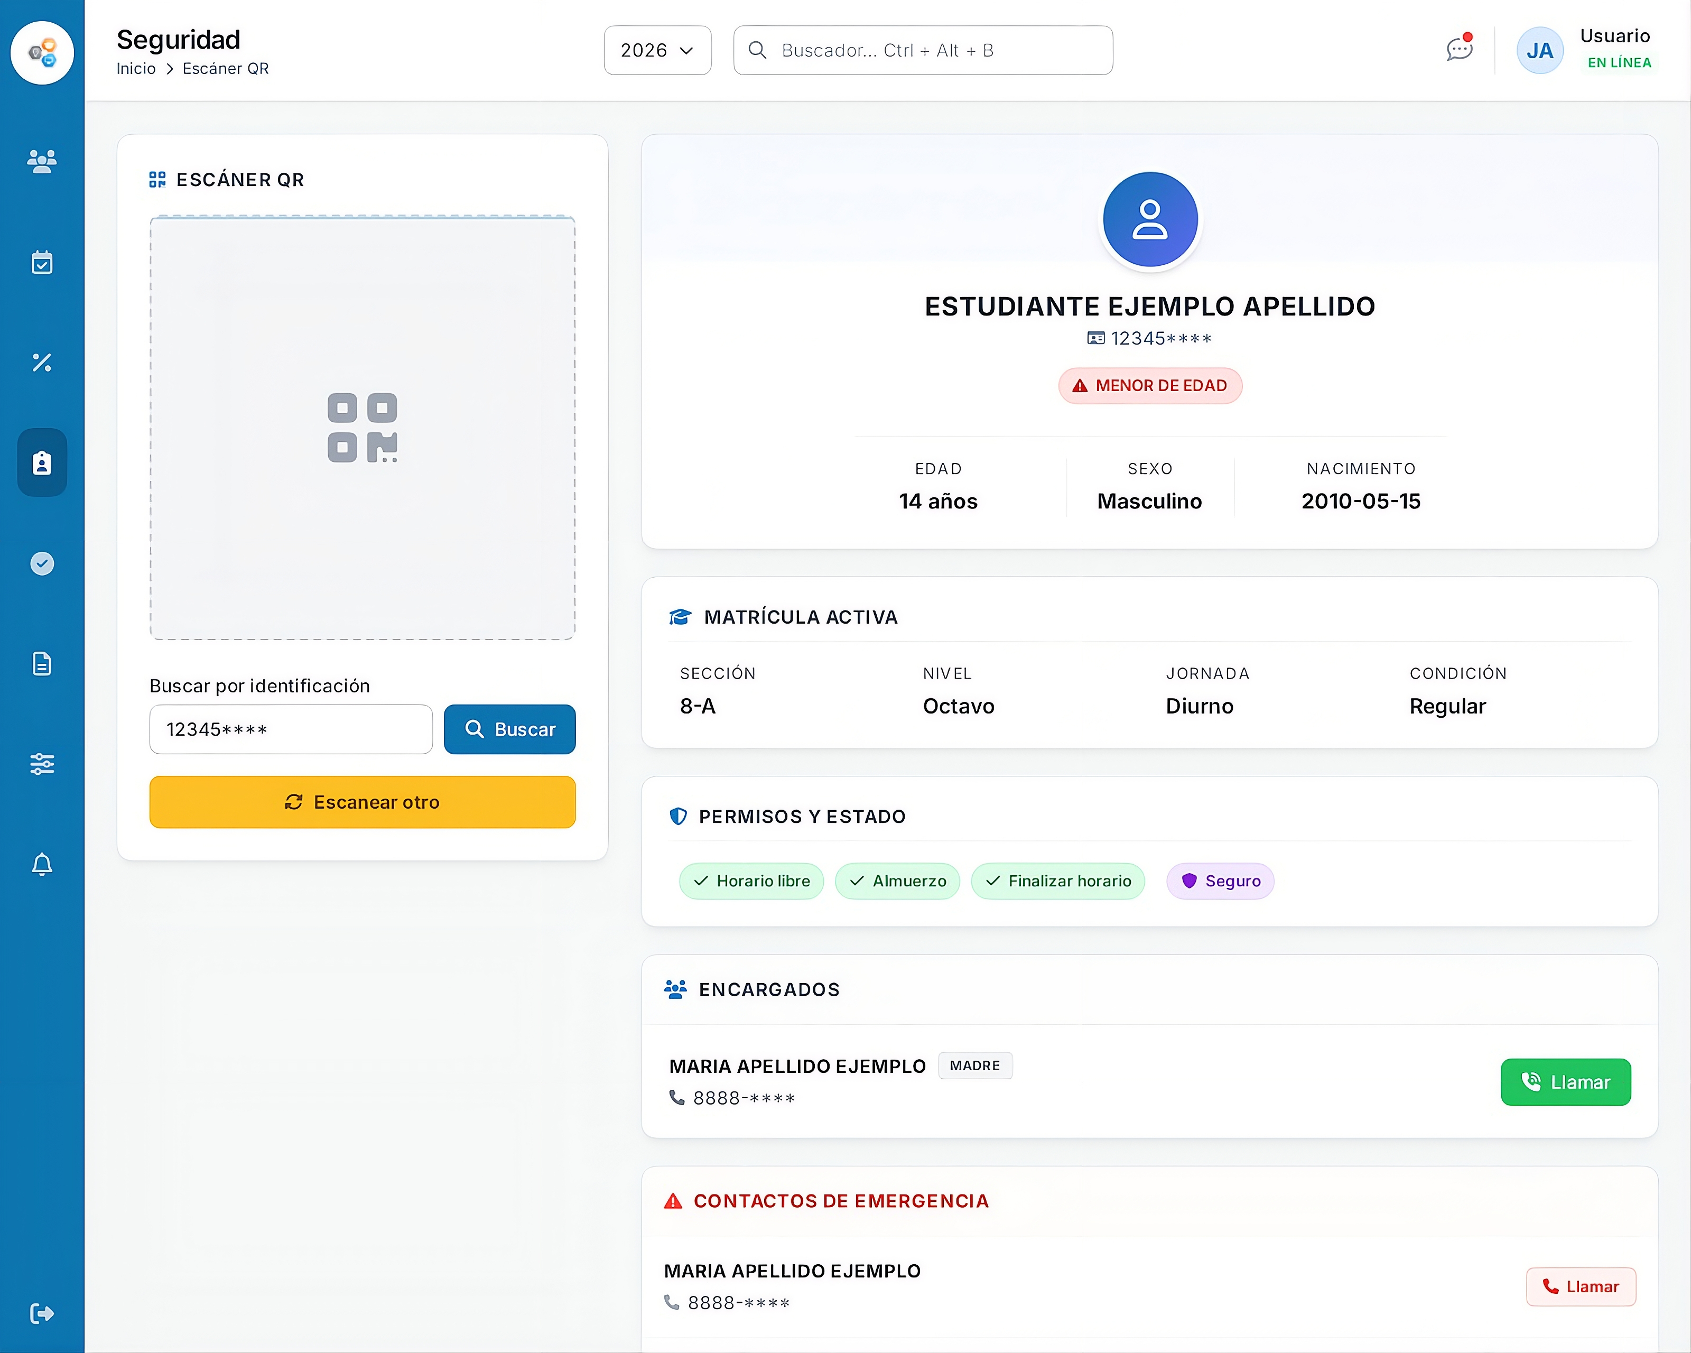The width and height of the screenshot is (1691, 1353).
Task: Click the level value Octavo
Action: 959,707
